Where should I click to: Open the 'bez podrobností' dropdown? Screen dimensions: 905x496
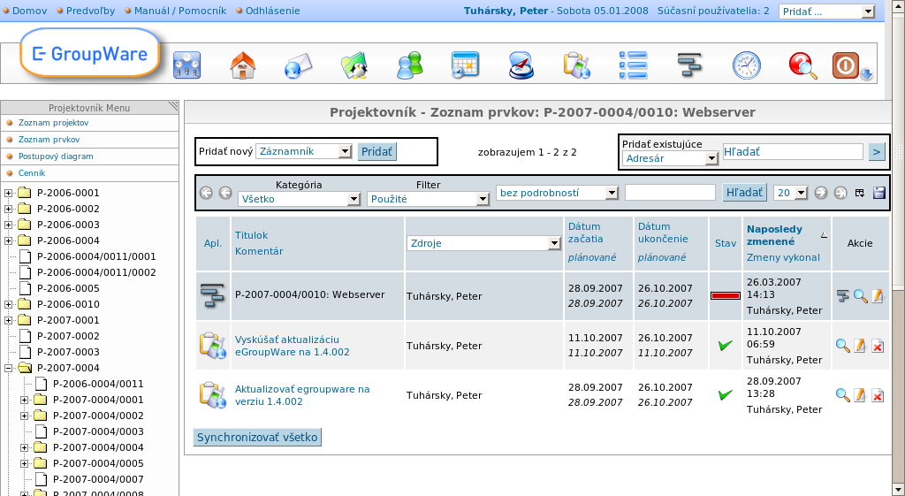click(557, 192)
